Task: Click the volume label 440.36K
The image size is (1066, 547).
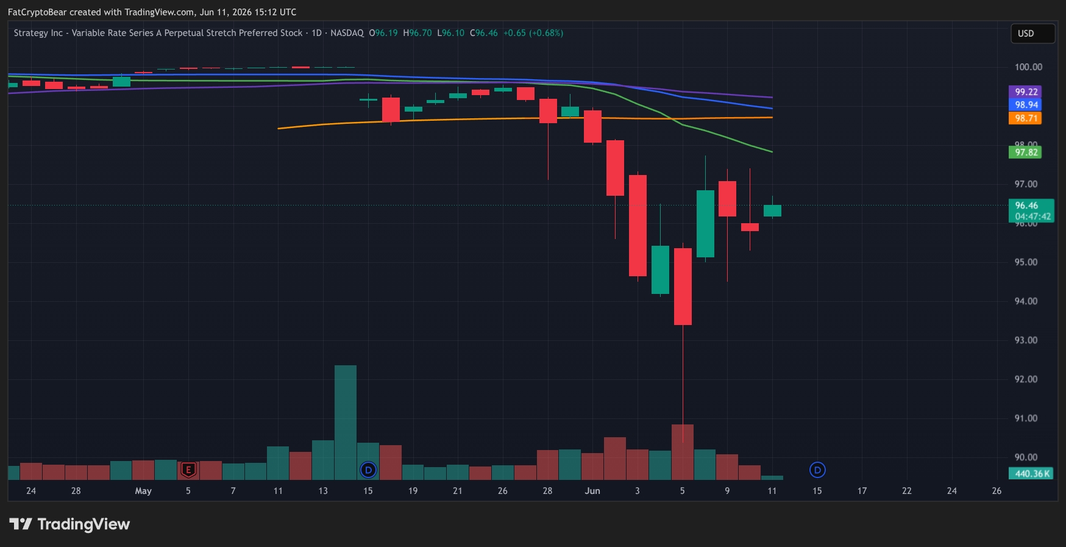Action: (x=1031, y=474)
